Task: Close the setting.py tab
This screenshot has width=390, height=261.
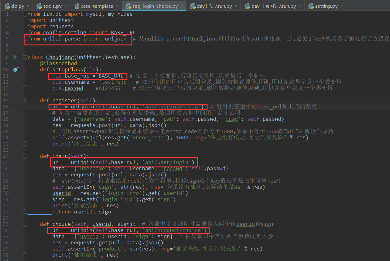Action: [342, 6]
